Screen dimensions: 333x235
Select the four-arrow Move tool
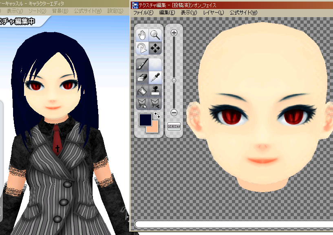(x=155, y=48)
